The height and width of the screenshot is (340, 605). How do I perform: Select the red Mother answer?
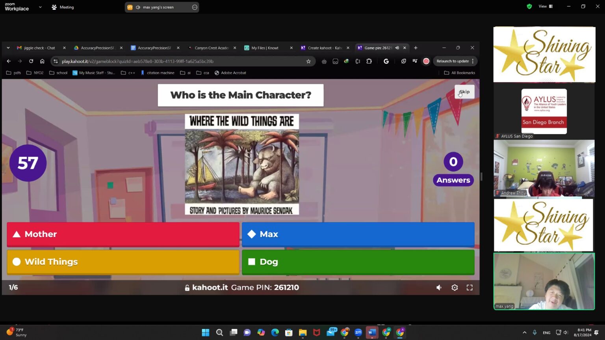(x=123, y=234)
